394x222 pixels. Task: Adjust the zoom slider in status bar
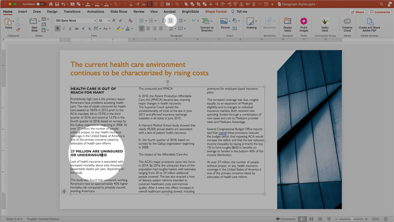click(x=352, y=219)
